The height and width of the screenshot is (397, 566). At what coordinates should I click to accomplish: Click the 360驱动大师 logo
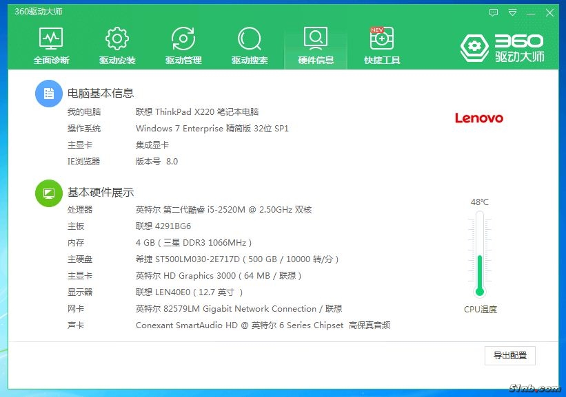click(502, 48)
